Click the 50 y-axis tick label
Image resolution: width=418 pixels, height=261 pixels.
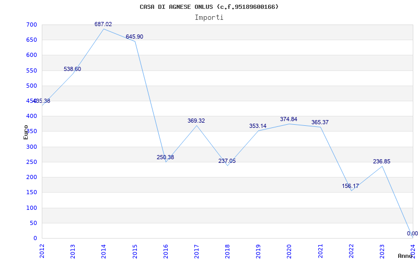point(33,223)
